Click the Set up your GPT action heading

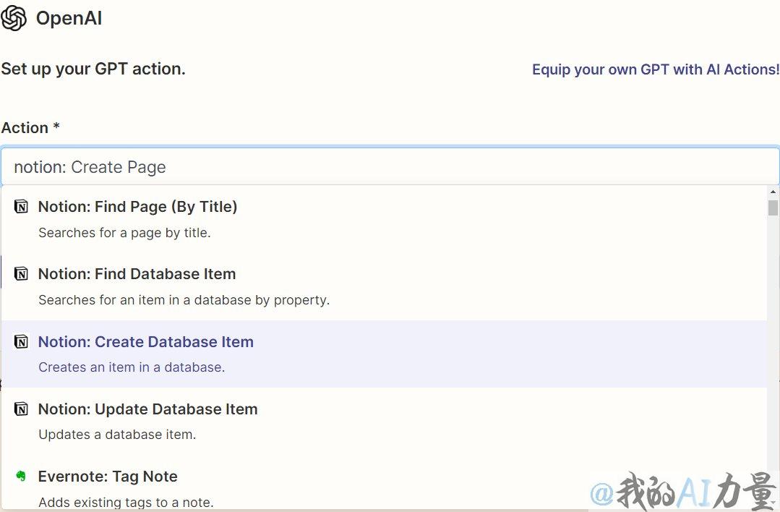click(x=93, y=69)
